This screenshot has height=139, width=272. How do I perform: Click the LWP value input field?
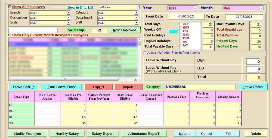click(x=253, y=61)
